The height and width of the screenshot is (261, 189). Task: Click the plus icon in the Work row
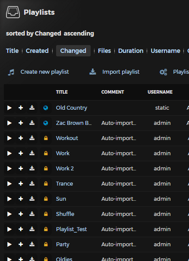point(21,153)
